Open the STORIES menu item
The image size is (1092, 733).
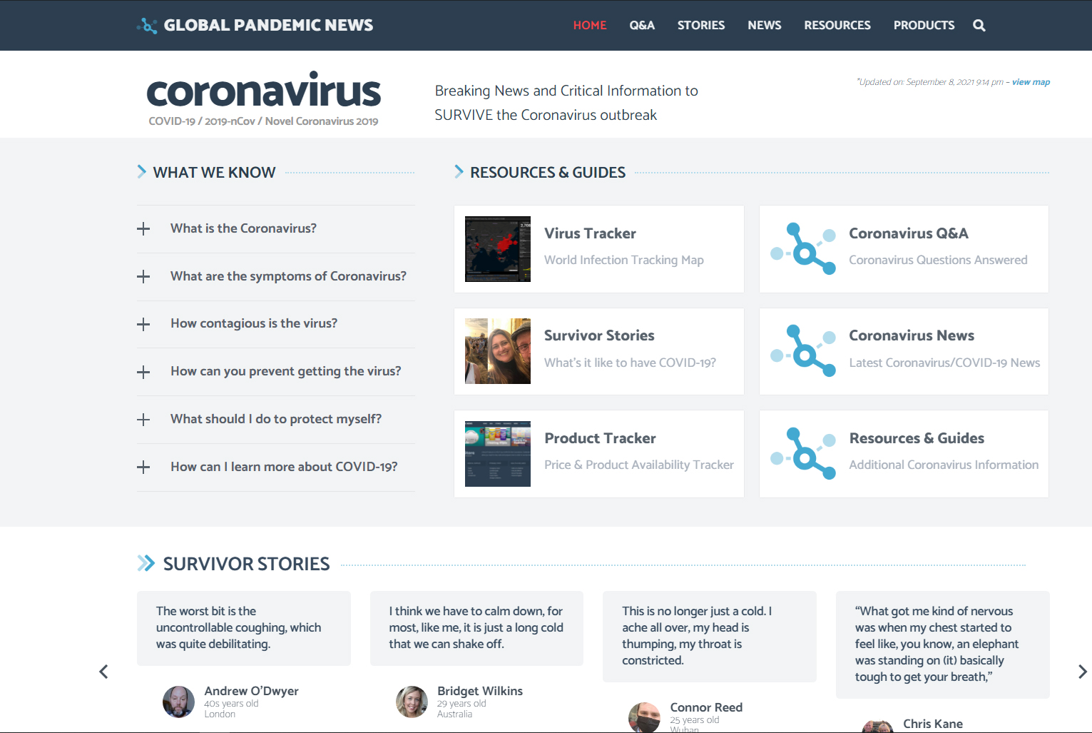tap(700, 26)
